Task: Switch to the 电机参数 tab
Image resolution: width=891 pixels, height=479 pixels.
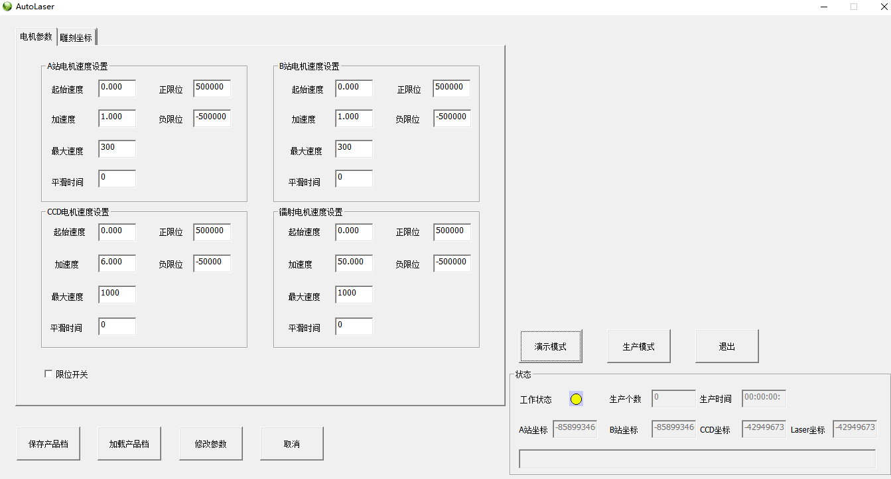Action: click(36, 36)
